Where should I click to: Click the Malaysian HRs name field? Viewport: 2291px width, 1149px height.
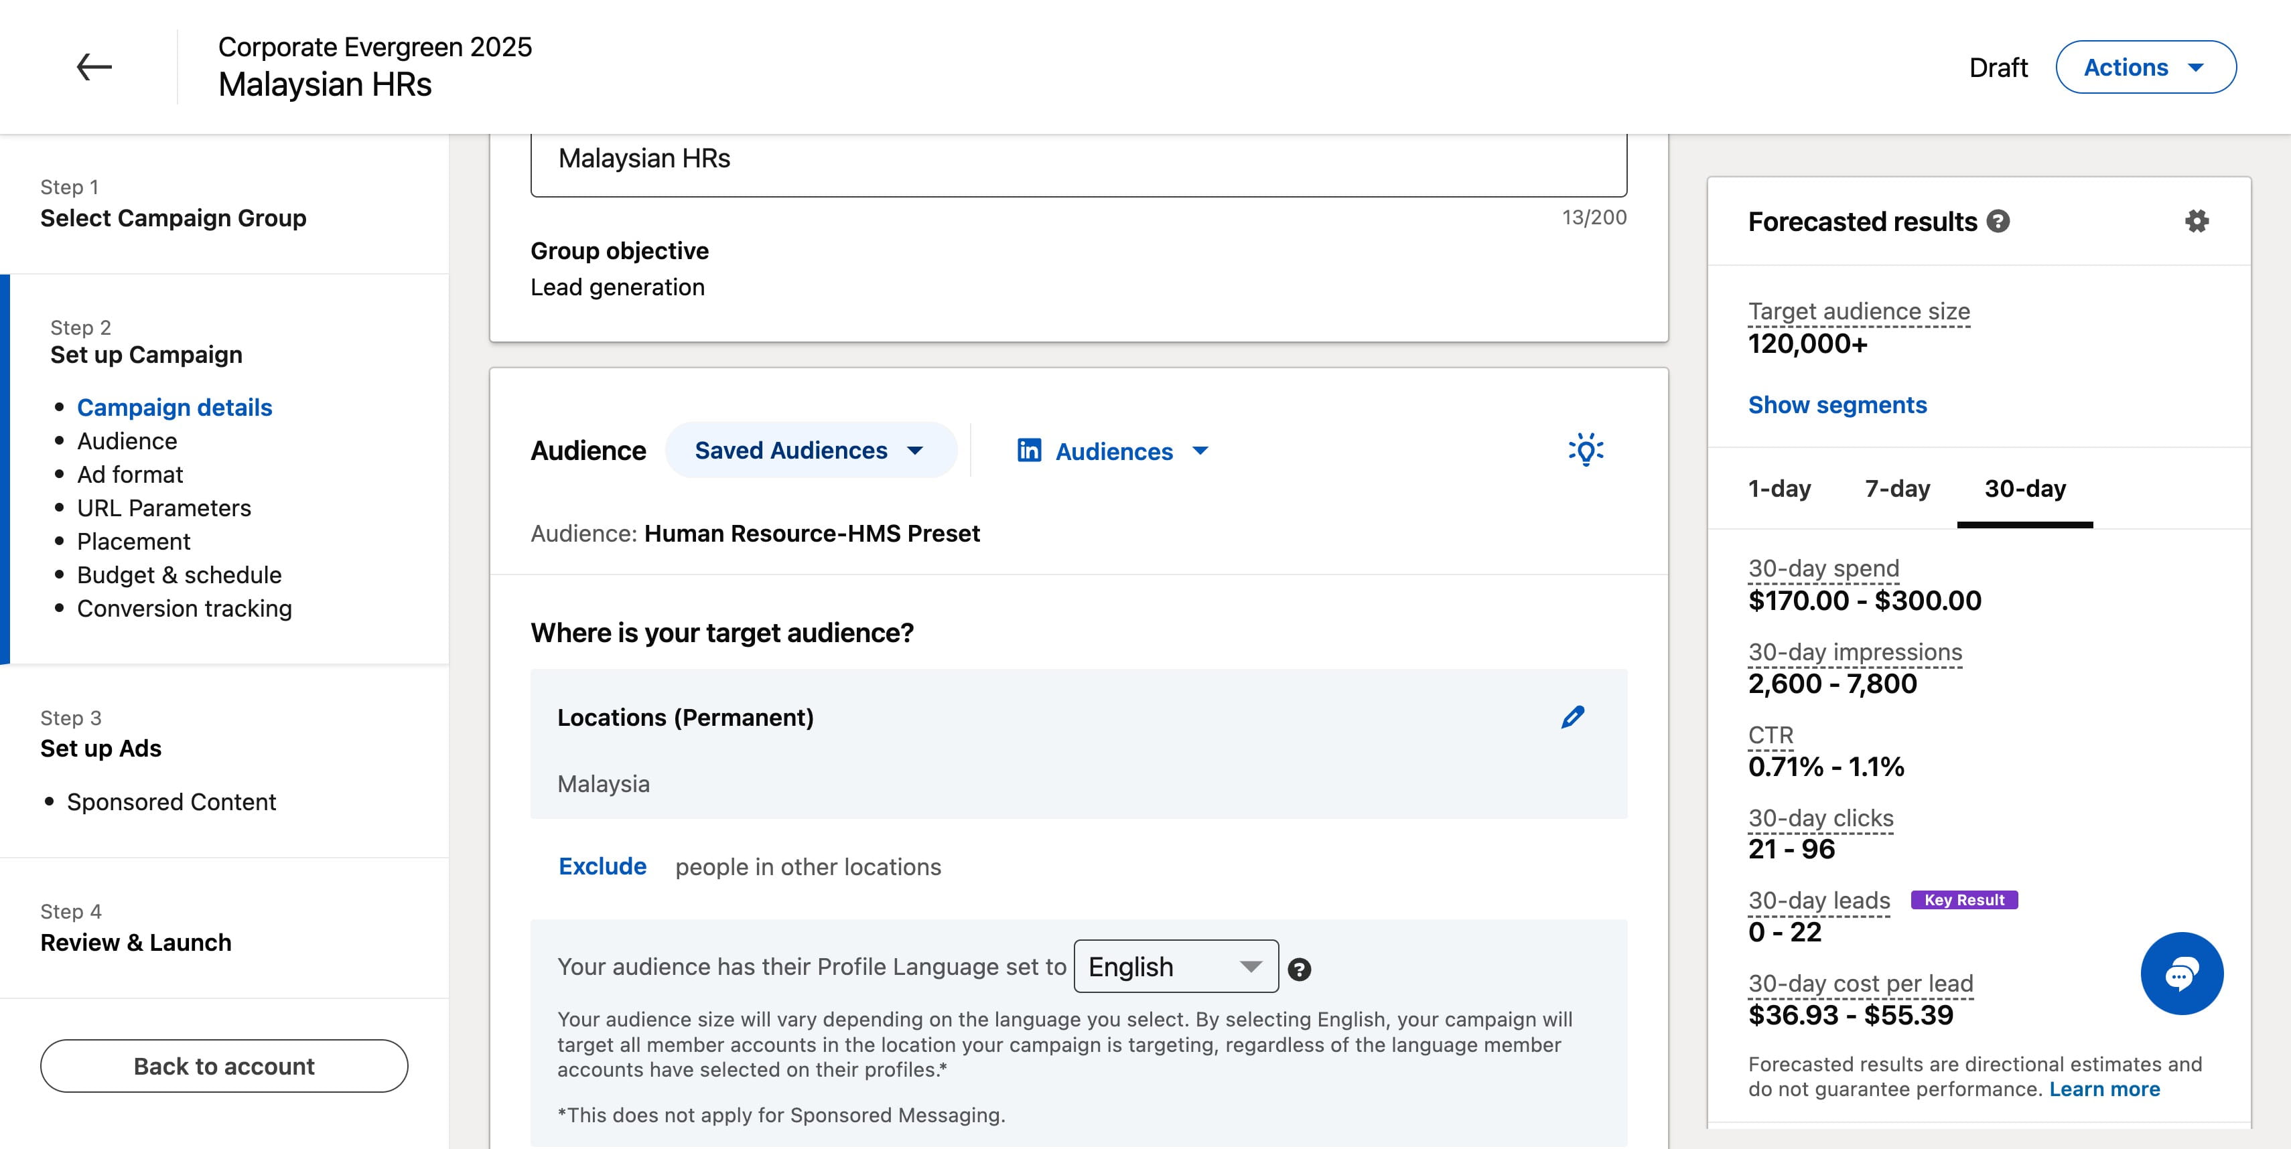(1079, 160)
